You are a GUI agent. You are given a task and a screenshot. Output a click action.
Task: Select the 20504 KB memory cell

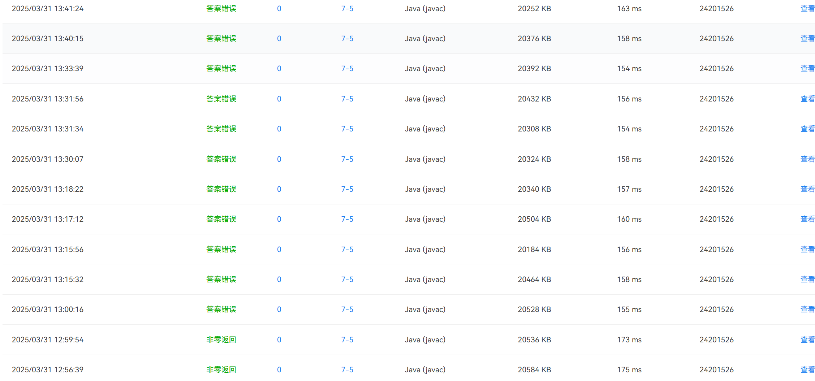[534, 219]
